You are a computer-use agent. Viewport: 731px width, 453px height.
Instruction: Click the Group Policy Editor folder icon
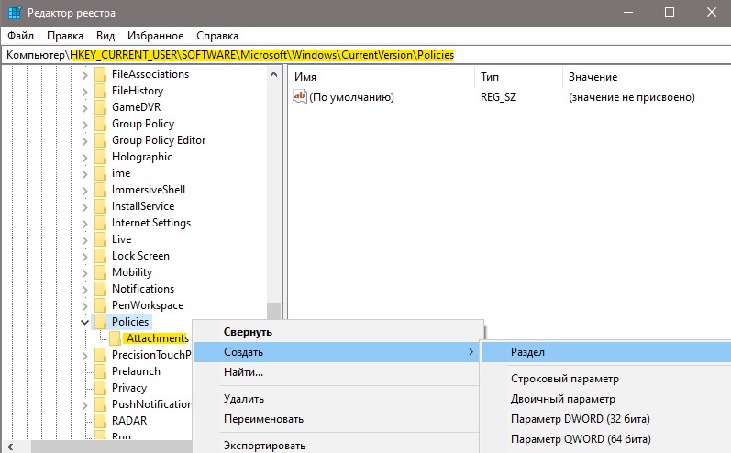coord(100,140)
